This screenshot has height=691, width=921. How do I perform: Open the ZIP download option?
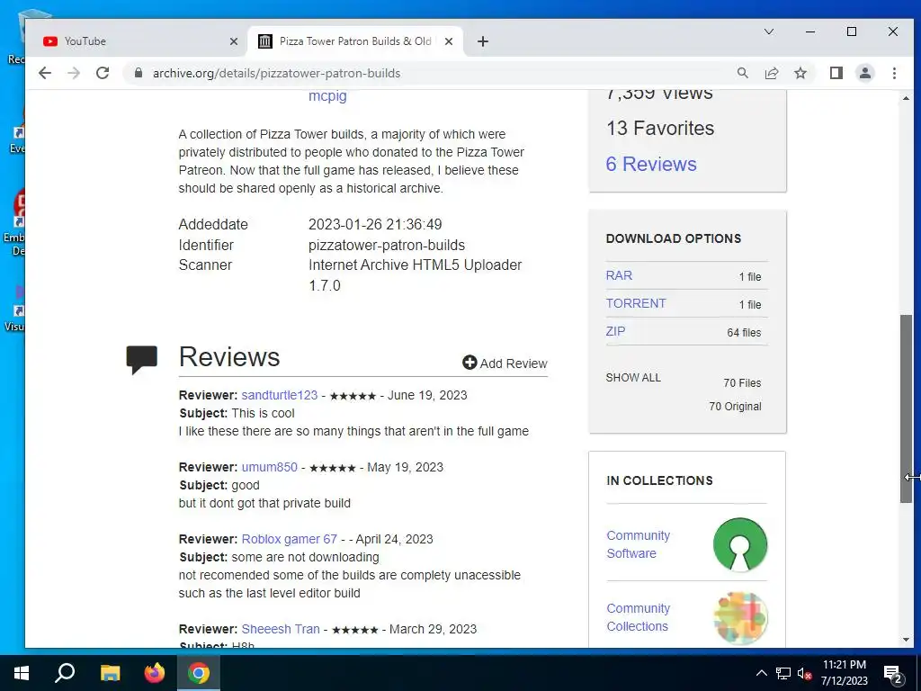615,331
